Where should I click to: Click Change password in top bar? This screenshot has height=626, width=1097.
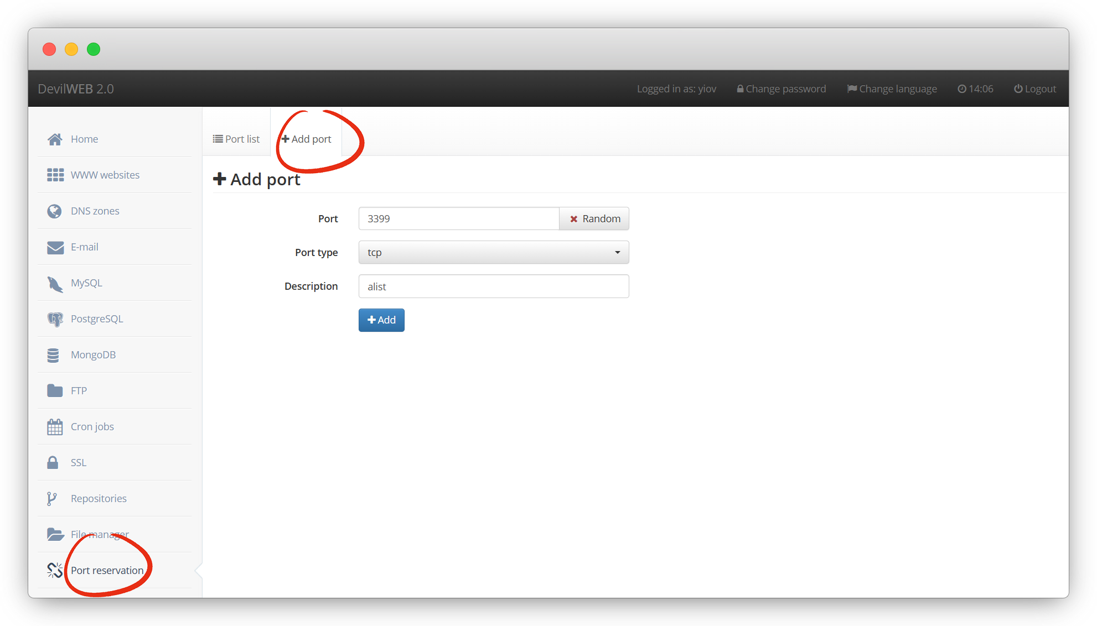(x=781, y=89)
